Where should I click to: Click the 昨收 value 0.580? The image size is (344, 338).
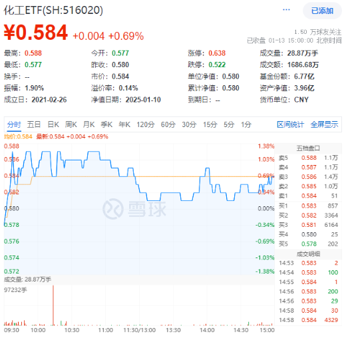[x=120, y=65]
